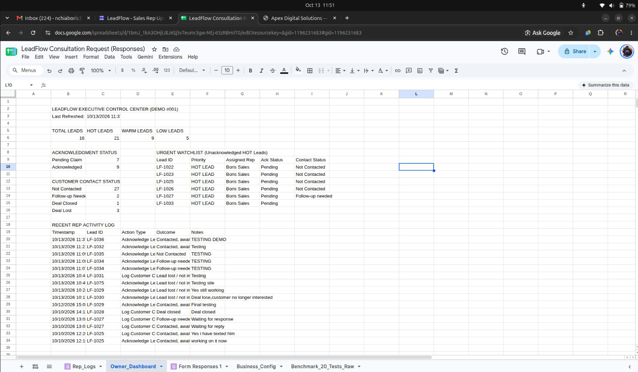Screen dimensions: 638x372
Task: Open the horizontal align dropdown
Action: click(x=340, y=71)
